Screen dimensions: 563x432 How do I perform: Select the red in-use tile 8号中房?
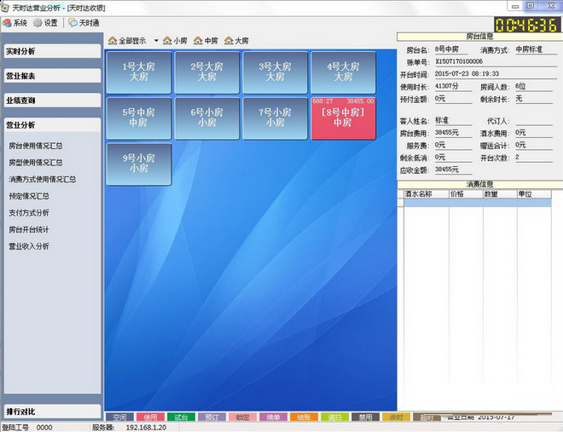343,118
